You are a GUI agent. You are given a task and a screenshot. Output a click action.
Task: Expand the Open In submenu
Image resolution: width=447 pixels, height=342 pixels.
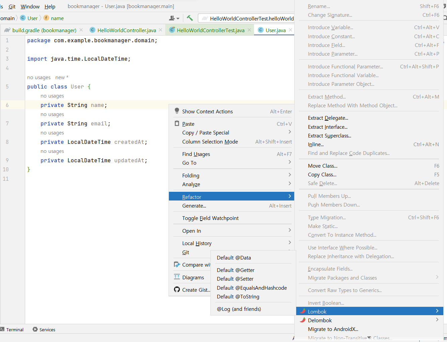(232, 231)
